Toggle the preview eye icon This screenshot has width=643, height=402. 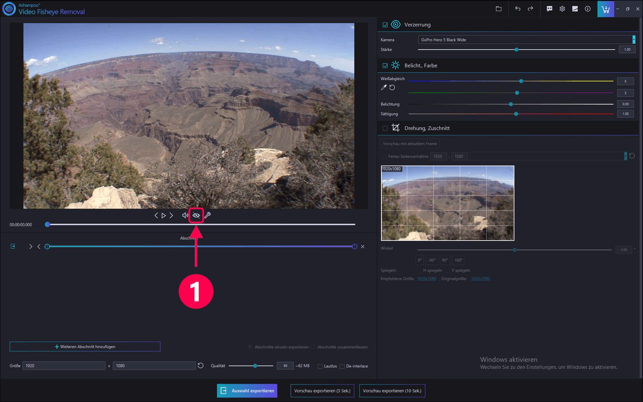(x=196, y=216)
